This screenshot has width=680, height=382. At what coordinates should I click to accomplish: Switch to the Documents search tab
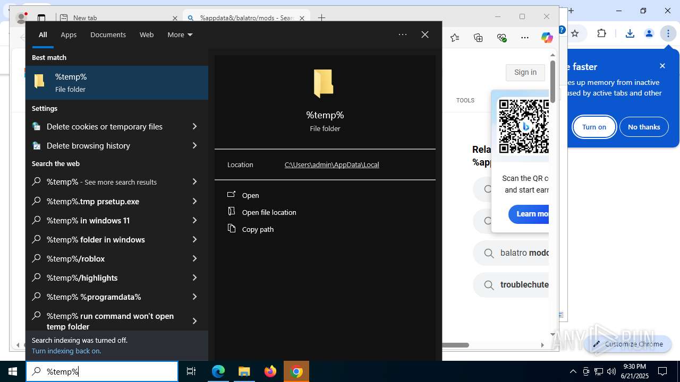coord(108,34)
